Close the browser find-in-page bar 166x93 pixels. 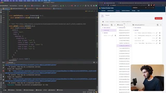(x=153, y=8)
